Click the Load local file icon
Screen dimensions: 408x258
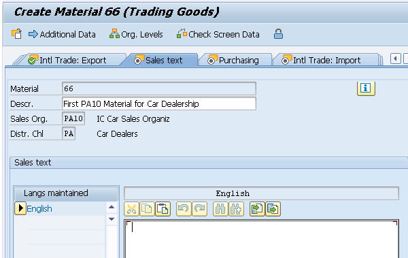tap(257, 209)
